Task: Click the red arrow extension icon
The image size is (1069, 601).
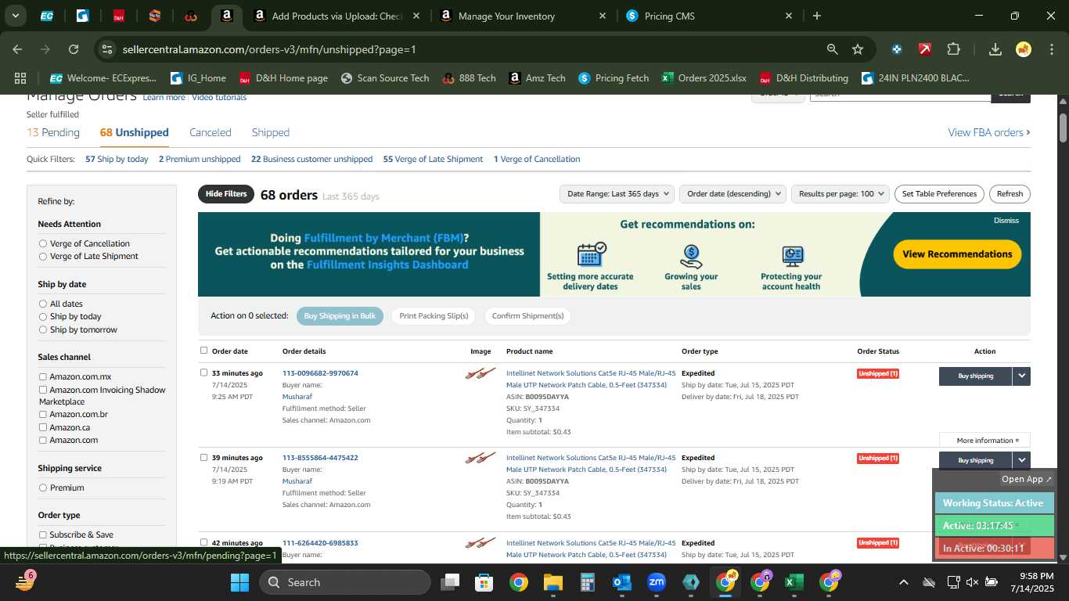Action: (925, 49)
